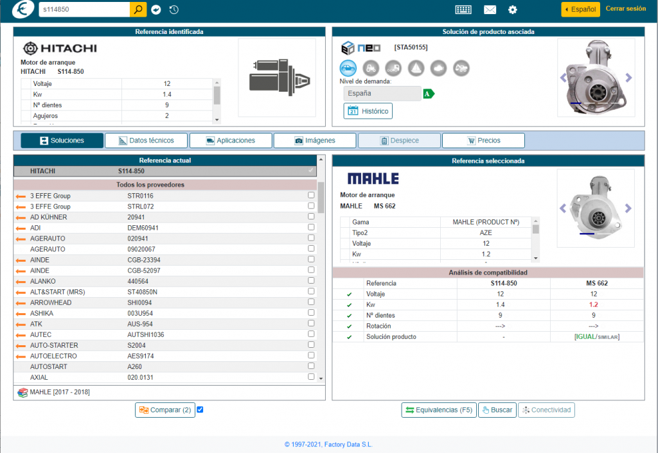Viewport: 658px width, 453px height.
Task: Click orange arrow of AUTOELECTRO row
Action: coord(21,356)
